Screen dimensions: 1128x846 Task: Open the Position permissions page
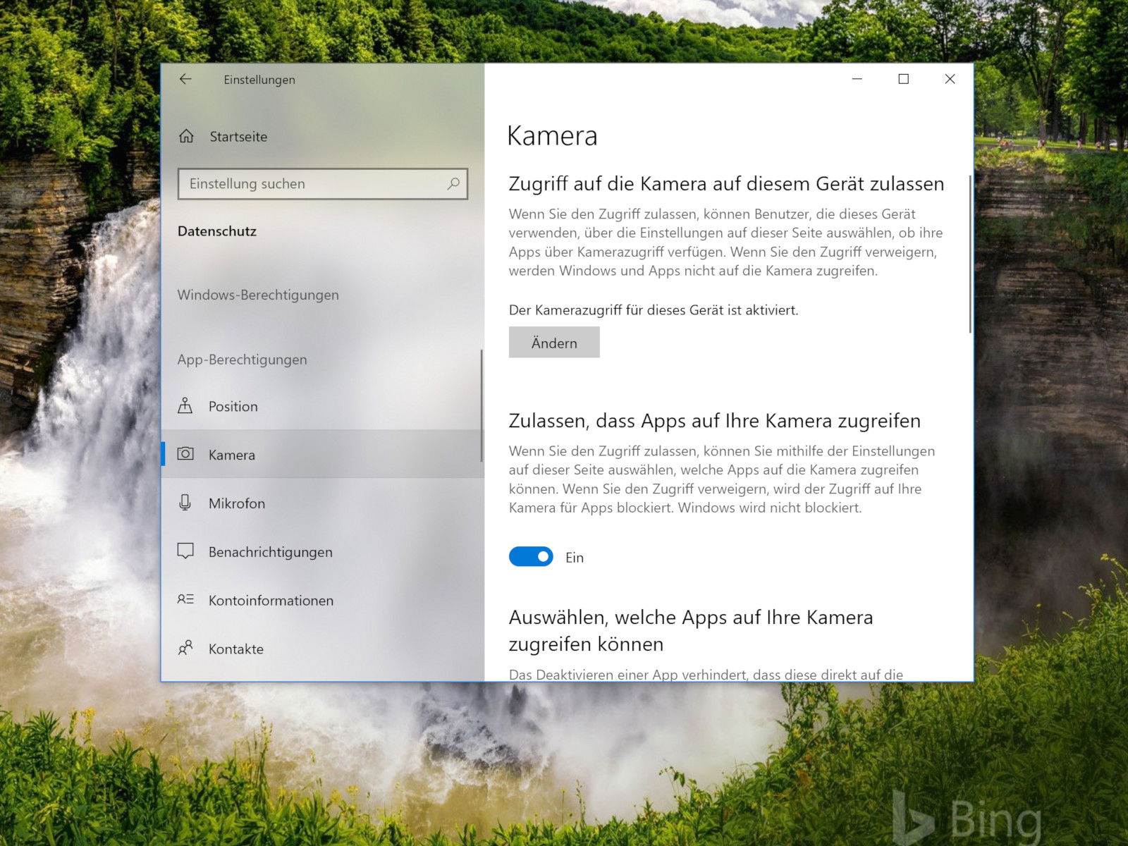322,406
